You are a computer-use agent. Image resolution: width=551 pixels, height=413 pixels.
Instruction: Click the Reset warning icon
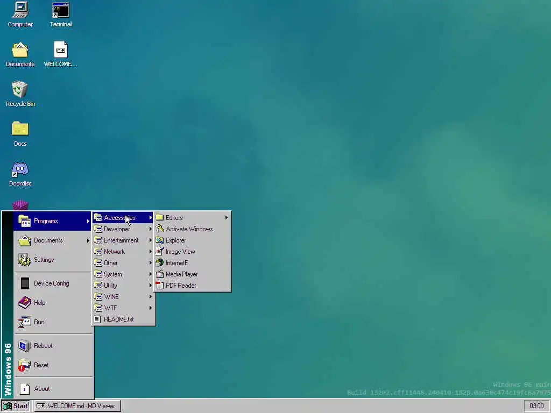[x=25, y=365]
